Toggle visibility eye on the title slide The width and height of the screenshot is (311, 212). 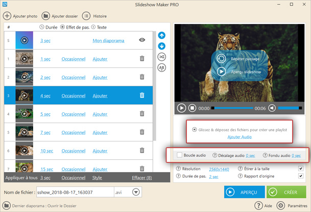tap(142, 40)
